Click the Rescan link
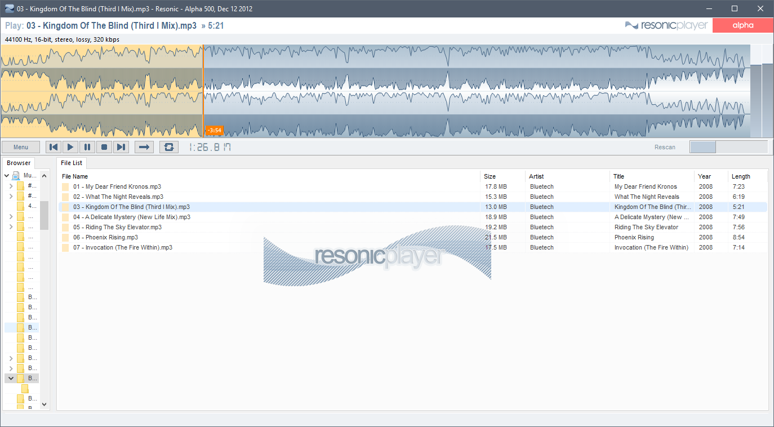 coord(665,147)
